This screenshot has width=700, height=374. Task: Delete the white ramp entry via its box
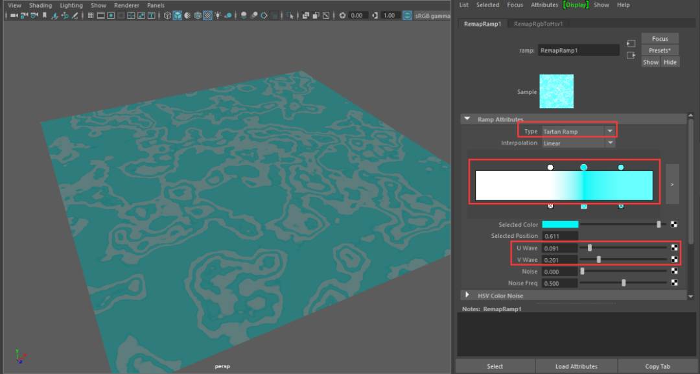click(550, 205)
